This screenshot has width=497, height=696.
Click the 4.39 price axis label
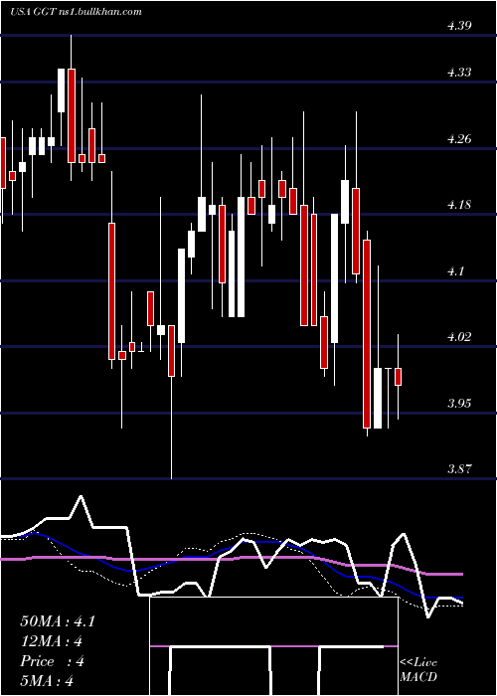coord(459,26)
